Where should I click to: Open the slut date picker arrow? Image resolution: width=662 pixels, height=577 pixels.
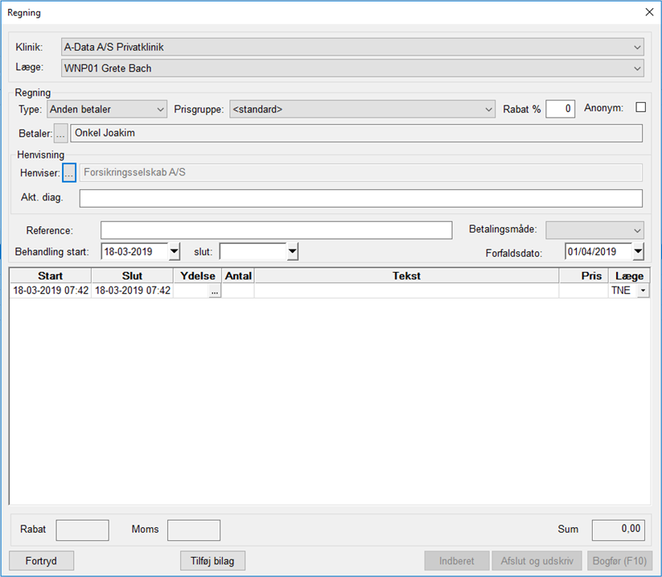[292, 251]
